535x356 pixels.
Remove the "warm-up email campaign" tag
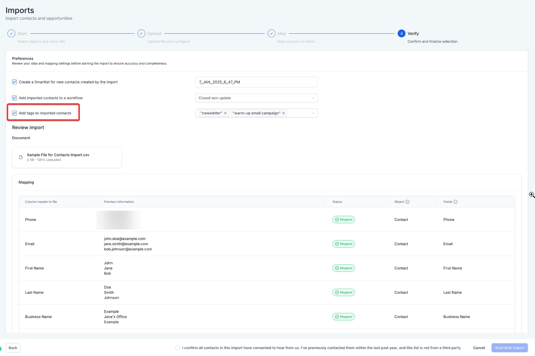tap(284, 113)
